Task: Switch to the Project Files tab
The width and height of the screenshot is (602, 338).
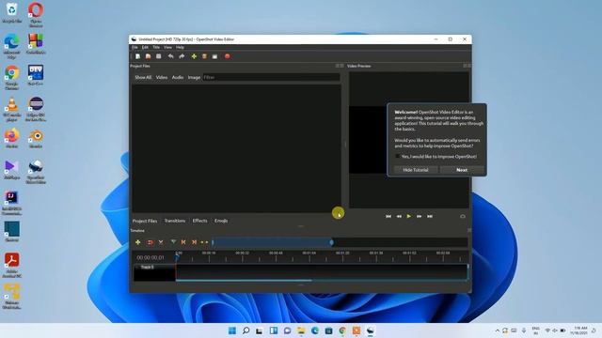Action: [x=145, y=222]
